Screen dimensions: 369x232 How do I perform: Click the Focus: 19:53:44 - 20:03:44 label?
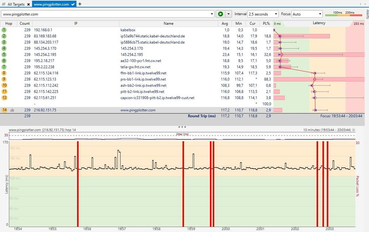(x=341, y=116)
